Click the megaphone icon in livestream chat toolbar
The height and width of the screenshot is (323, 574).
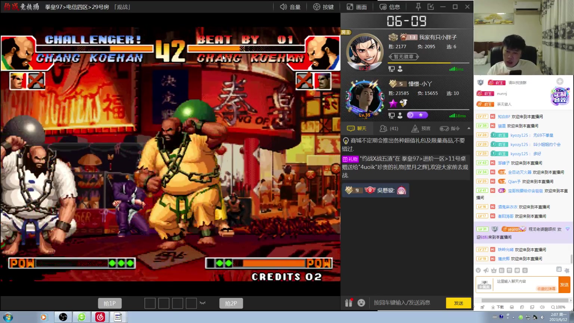click(x=486, y=270)
